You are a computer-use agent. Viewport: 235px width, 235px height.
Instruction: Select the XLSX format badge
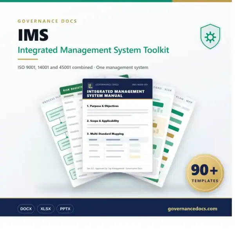point(45,209)
